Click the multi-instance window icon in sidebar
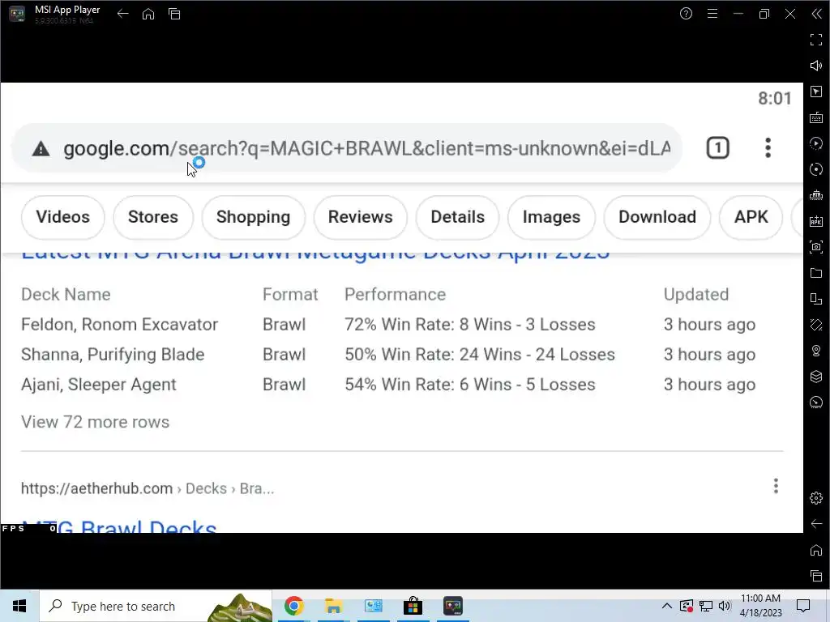Image resolution: width=830 pixels, height=622 pixels. pos(816,299)
